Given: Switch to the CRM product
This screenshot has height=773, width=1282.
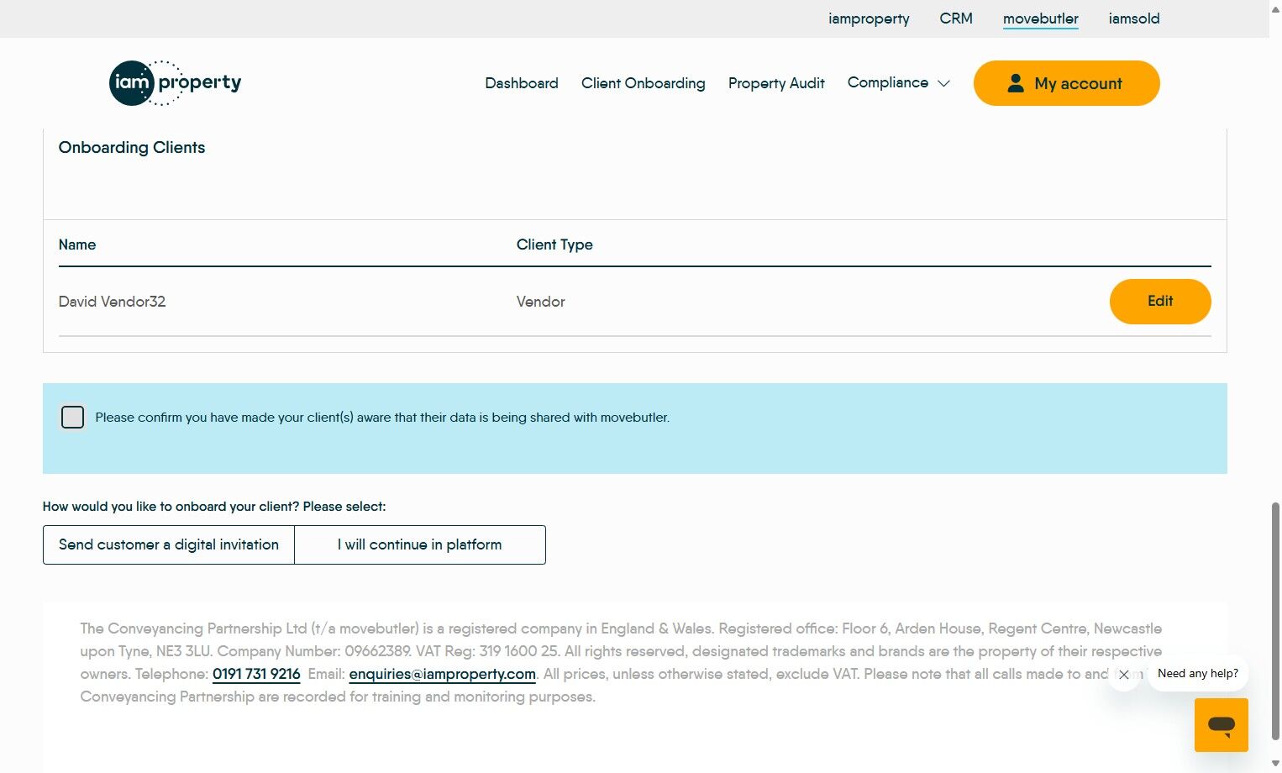Looking at the screenshot, I should (956, 18).
